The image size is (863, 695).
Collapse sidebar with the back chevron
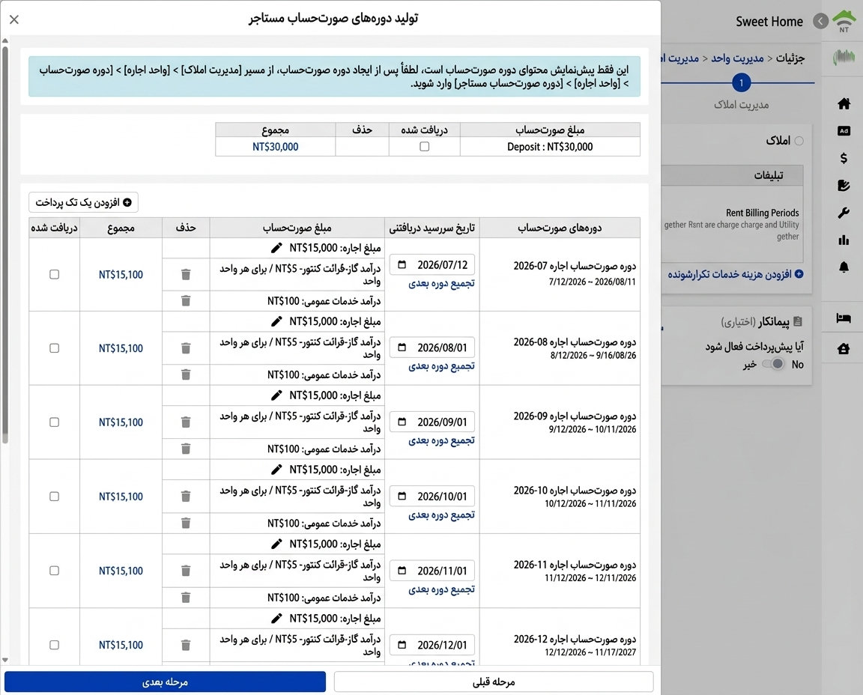pyautogui.click(x=820, y=22)
